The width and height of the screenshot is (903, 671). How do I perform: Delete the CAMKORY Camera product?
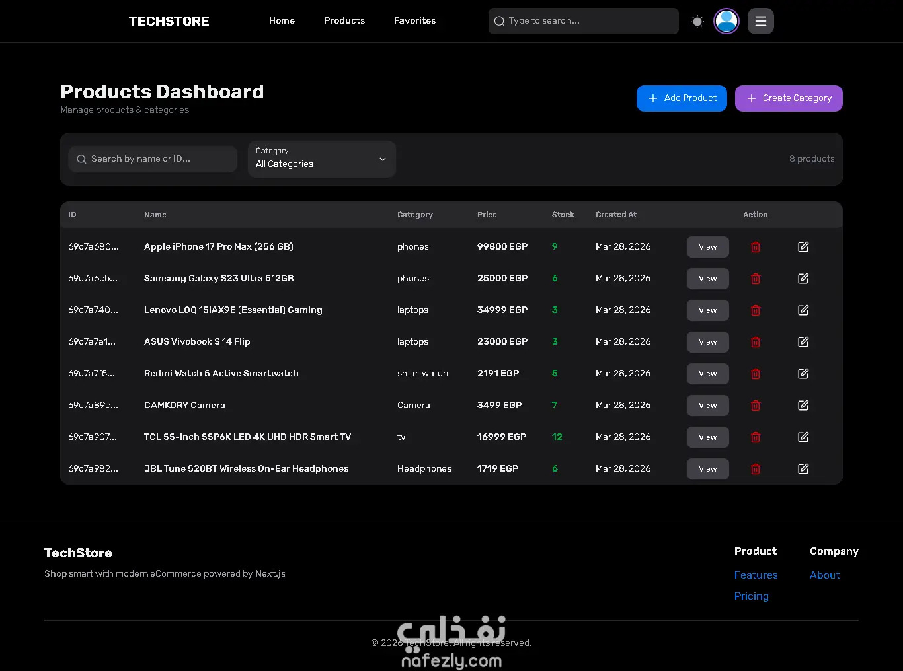[756, 406]
